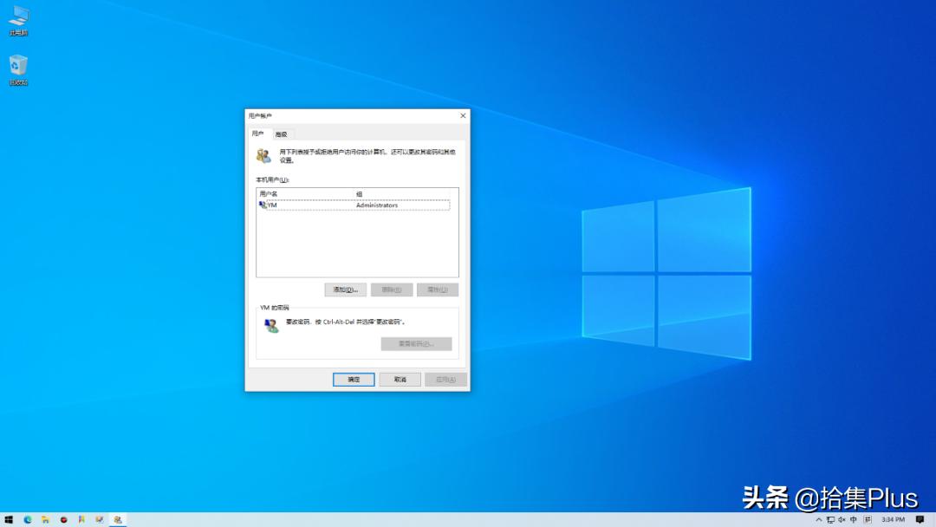Open File Explorer from the taskbar

coord(47,521)
